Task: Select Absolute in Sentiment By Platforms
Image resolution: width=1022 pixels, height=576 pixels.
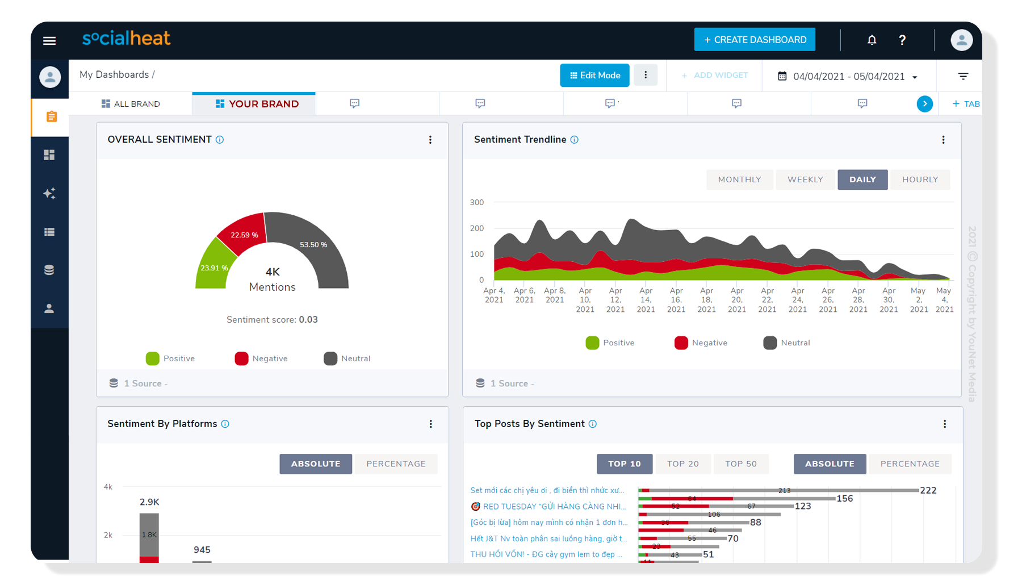Action: pos(316,464)
